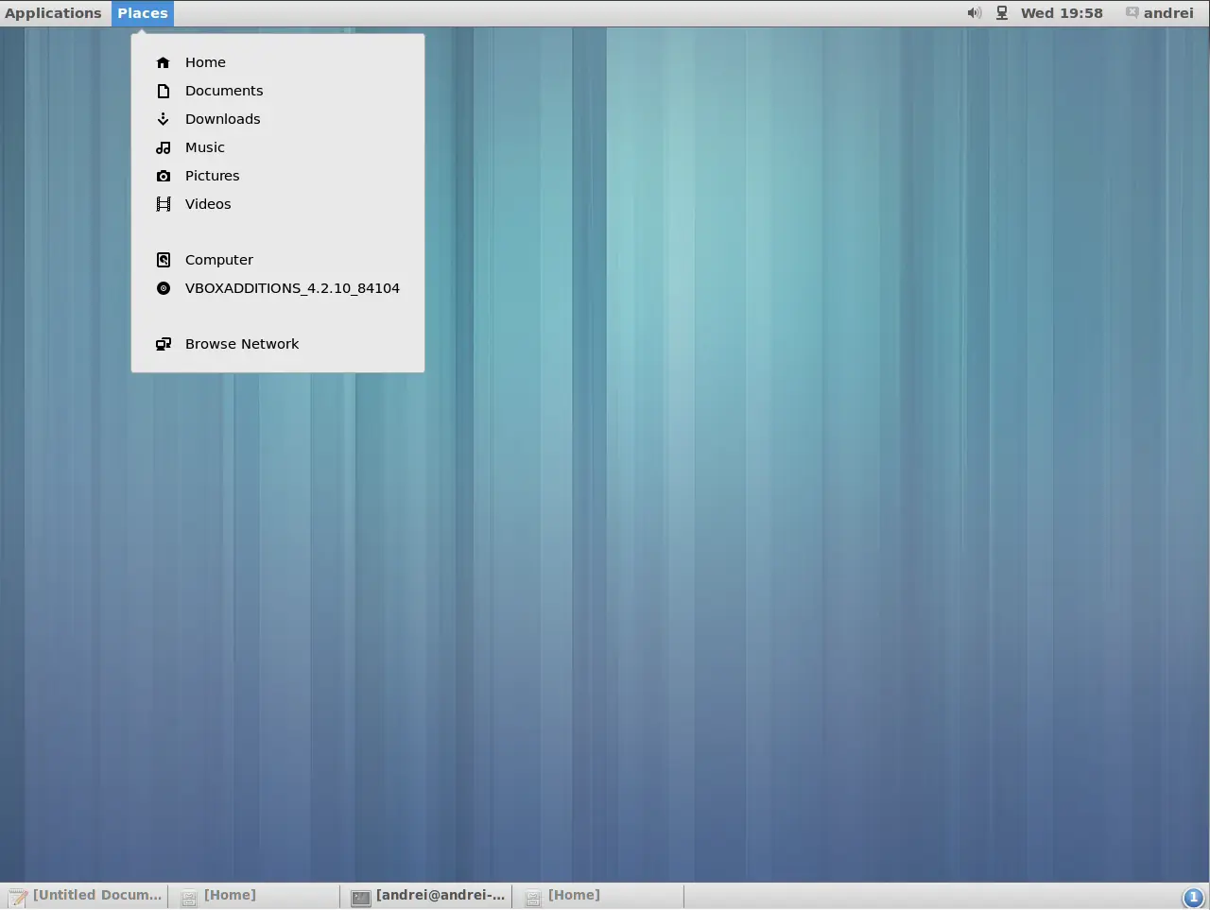Open the network connection indicator
Viewport: 1210px width, 910px height.
point(1002,13)
